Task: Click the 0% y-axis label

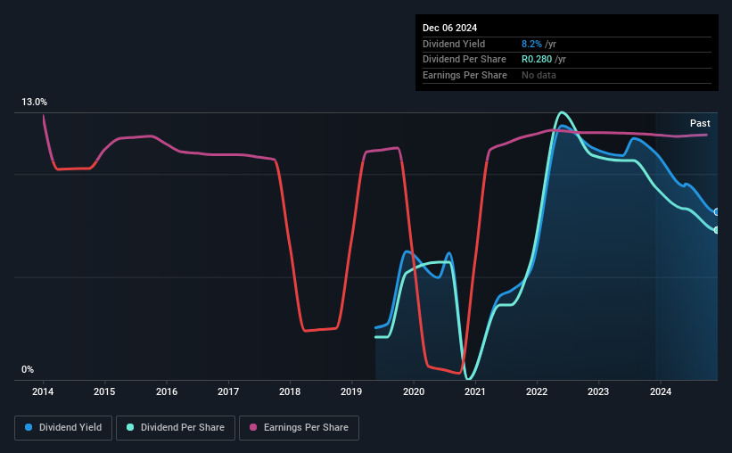Action: [x=28, y=369]
